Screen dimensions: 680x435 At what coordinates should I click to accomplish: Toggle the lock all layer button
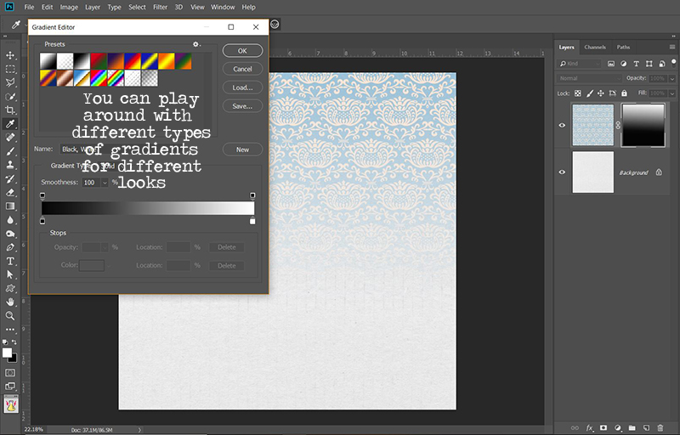(x=623, y=93)
